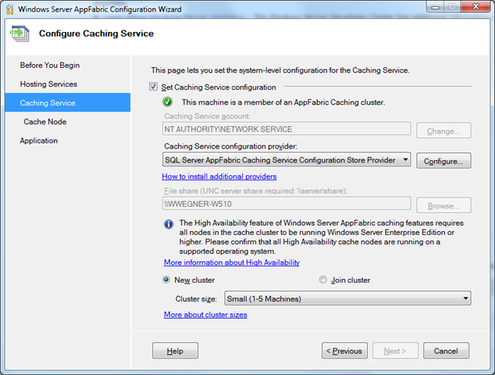Go to Hosting Services step
The height and width of the screenshot is (375, 495).
(48, 84)
